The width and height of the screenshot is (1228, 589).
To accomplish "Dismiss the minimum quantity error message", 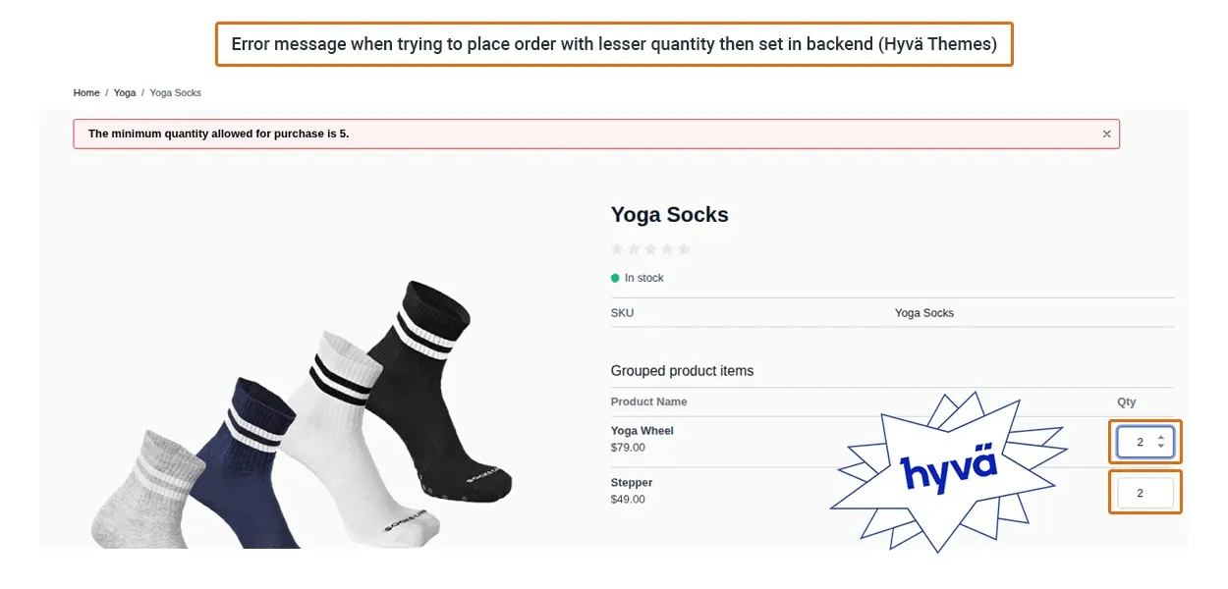I will [x=1106, y=134].
